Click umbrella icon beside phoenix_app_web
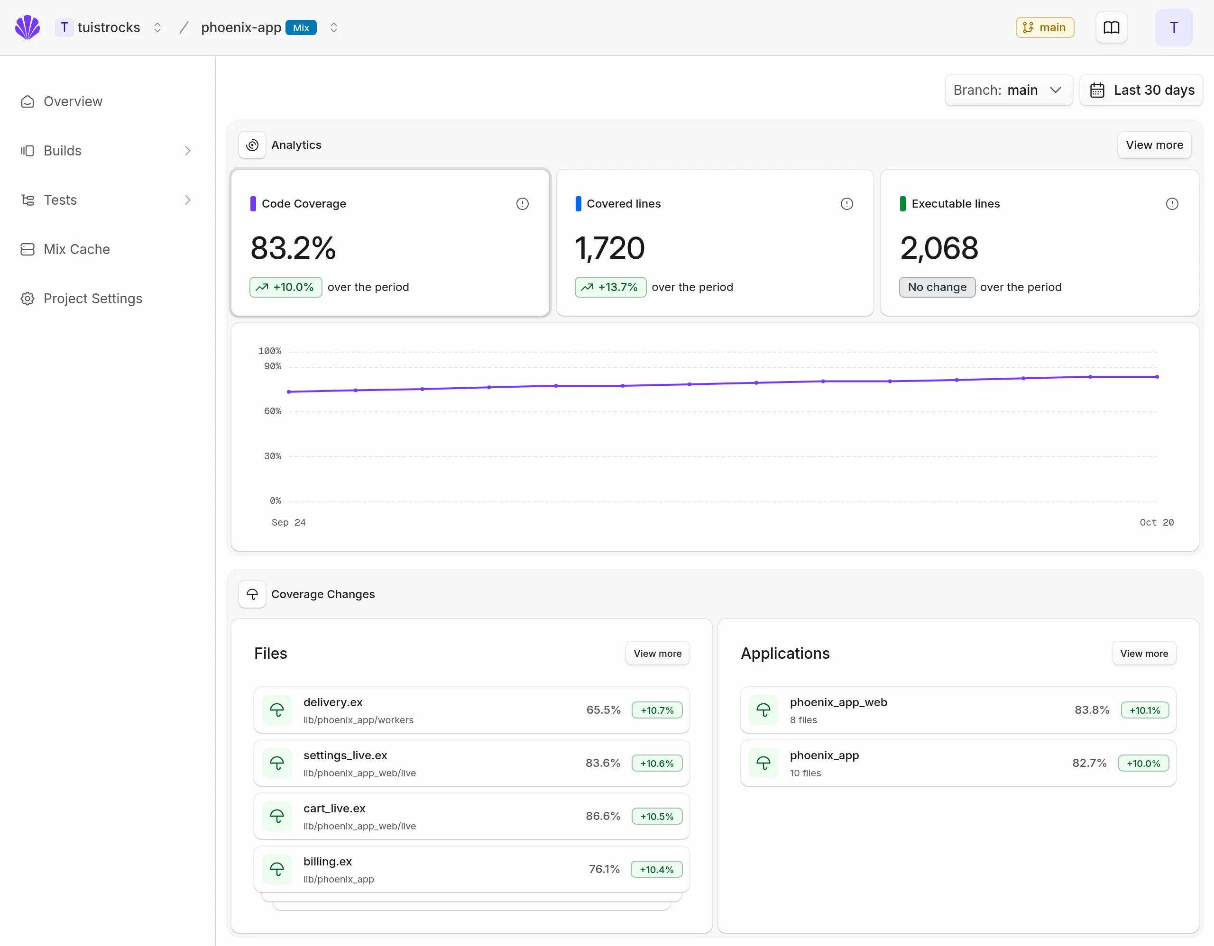Image resolution: width=1214 pixels, height=946 pixels. tap(763, 710)
